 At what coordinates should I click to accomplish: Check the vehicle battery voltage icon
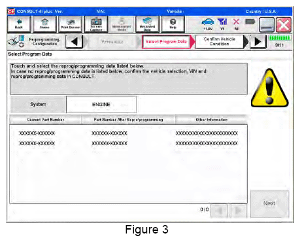click(208, 24)
